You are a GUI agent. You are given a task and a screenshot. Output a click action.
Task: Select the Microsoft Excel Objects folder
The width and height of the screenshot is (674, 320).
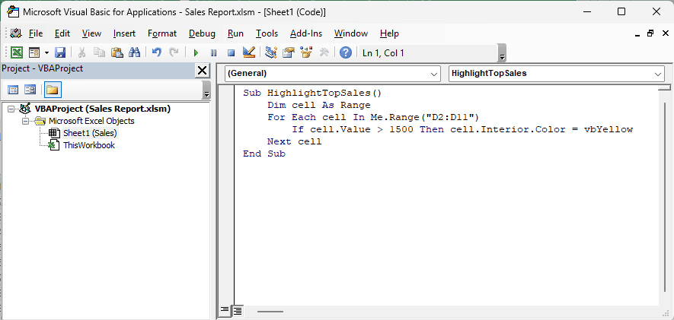tap(91, 121)
